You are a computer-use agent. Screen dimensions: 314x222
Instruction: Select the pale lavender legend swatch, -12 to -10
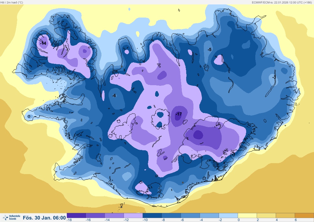pyautogui.click(x=133, y=215)
